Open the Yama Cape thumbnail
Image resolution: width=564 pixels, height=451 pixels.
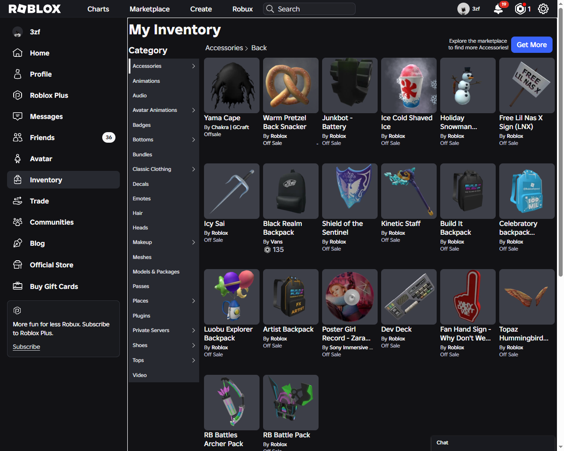click(x=232, y=85)
